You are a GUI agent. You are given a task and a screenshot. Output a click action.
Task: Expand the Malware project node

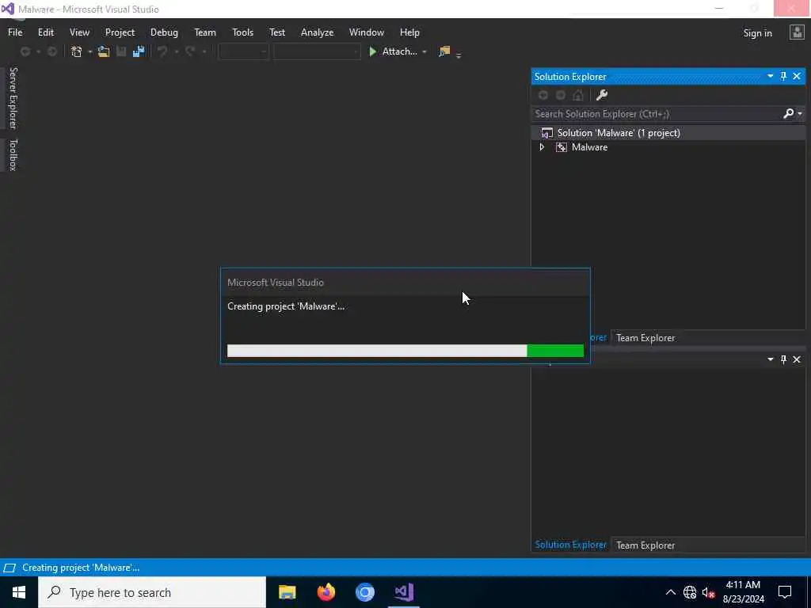542,147
